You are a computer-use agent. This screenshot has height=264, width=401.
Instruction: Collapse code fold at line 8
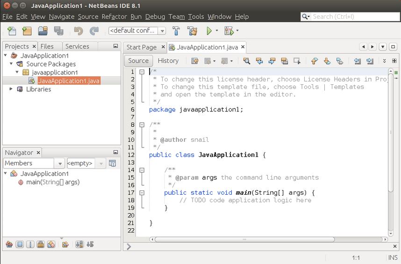(142, 125)
